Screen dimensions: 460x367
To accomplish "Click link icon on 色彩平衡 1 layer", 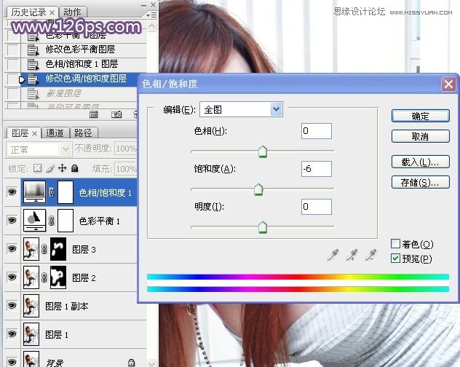I will click(52, 221).
